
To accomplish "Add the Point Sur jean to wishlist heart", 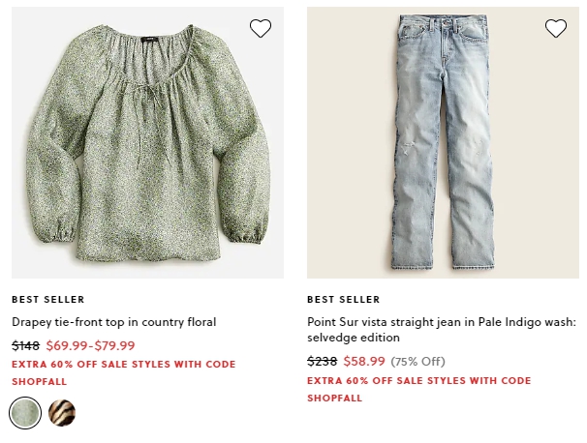I will 556,28.
